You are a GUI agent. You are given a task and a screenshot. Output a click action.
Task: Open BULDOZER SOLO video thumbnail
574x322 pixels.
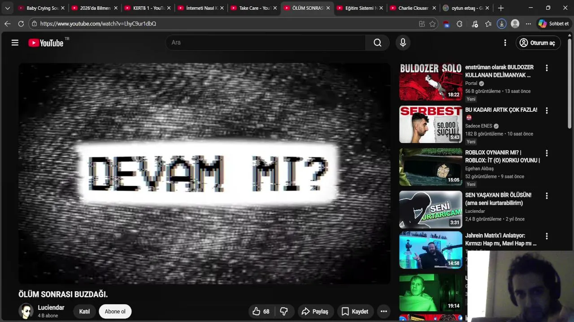coord(430,82)
